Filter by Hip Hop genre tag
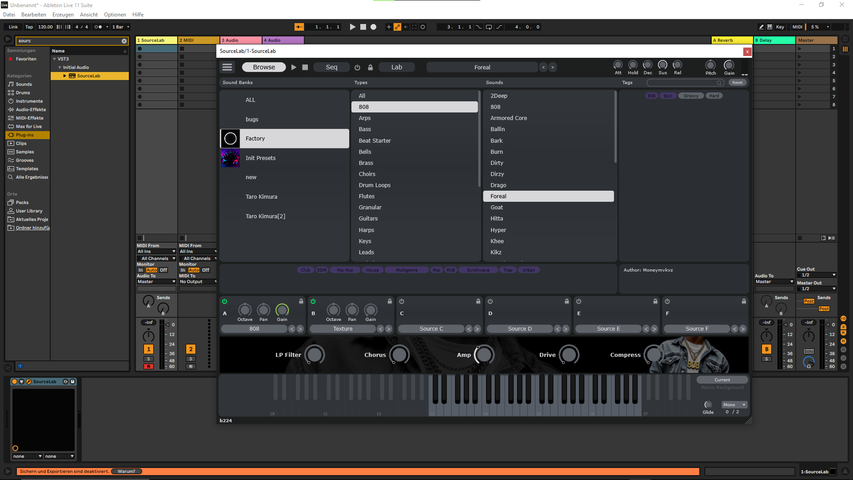Screen dimensions: 853x480 345,270
